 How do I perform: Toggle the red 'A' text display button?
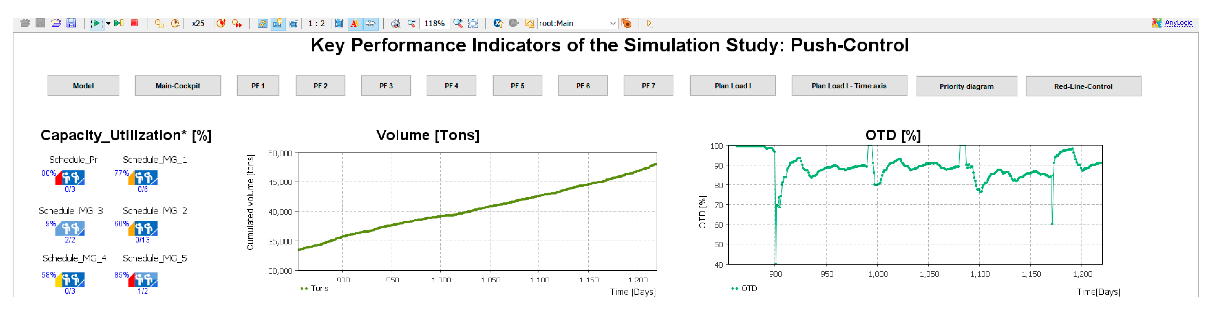pyautogui.click(x=355, y=23)
